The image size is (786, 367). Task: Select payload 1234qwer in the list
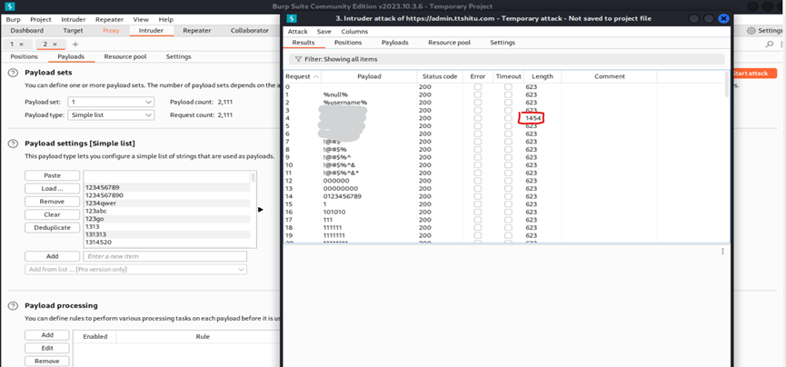pos(167,203)
